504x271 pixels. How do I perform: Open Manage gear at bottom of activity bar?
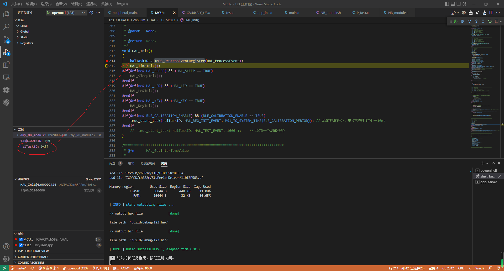coord(6,259)
